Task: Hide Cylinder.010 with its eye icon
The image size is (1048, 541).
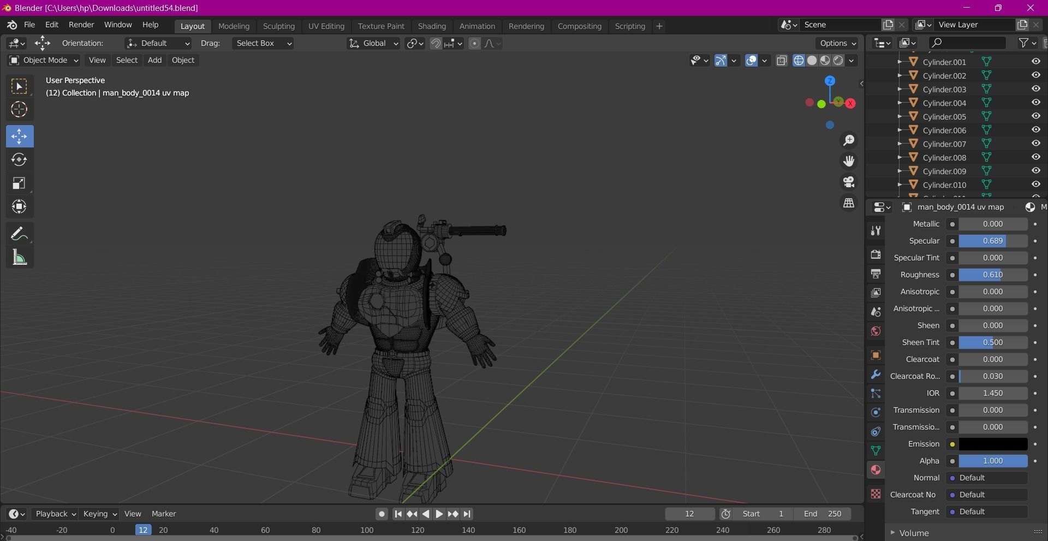Action: point(1035,185)
